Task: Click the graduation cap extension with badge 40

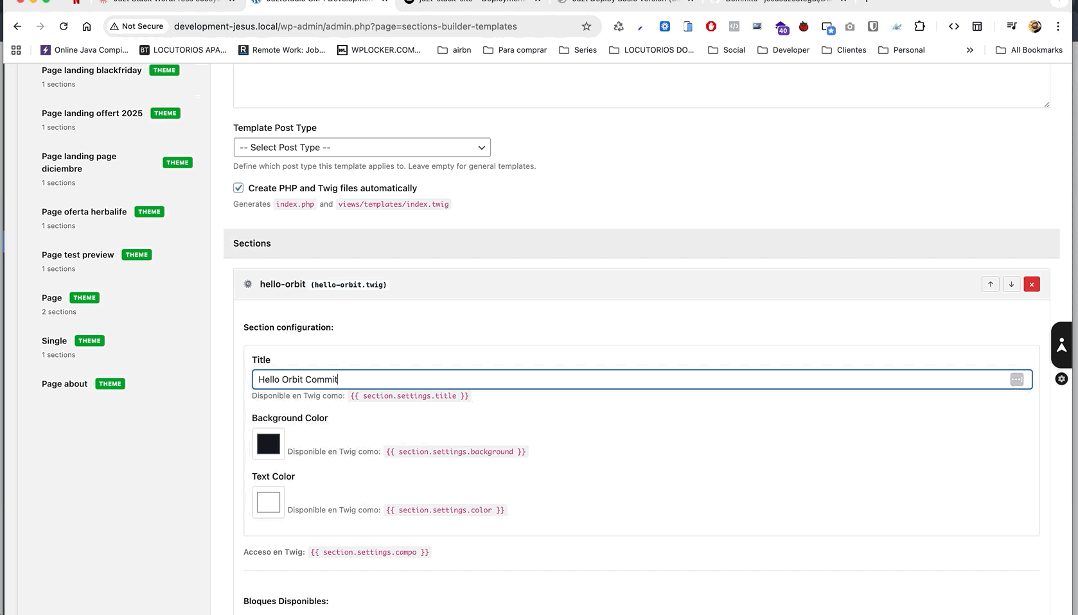Action: pos(781,27)
